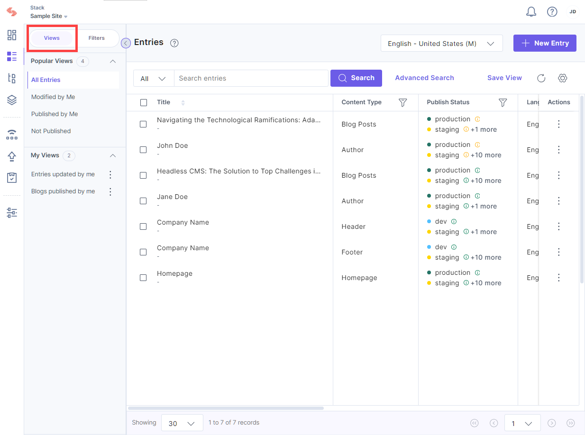Click the horizontal scrollbar under the table
The height and width of the screenshot is (435, 585).
pyautogui.click(x=226, y=408)
